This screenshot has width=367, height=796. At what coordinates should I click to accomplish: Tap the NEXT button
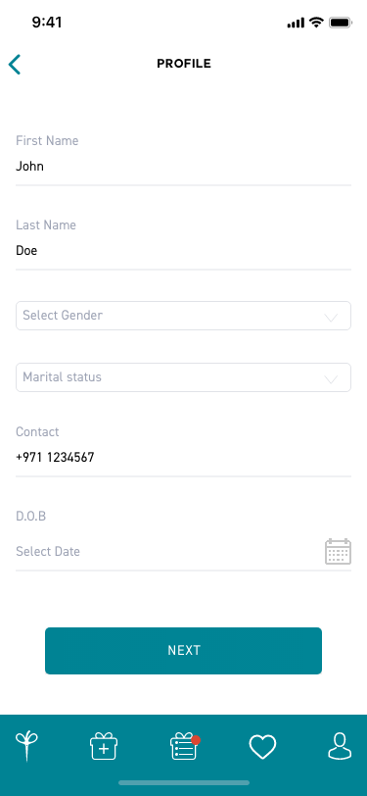pyautogui.click(x=184, y=651)
